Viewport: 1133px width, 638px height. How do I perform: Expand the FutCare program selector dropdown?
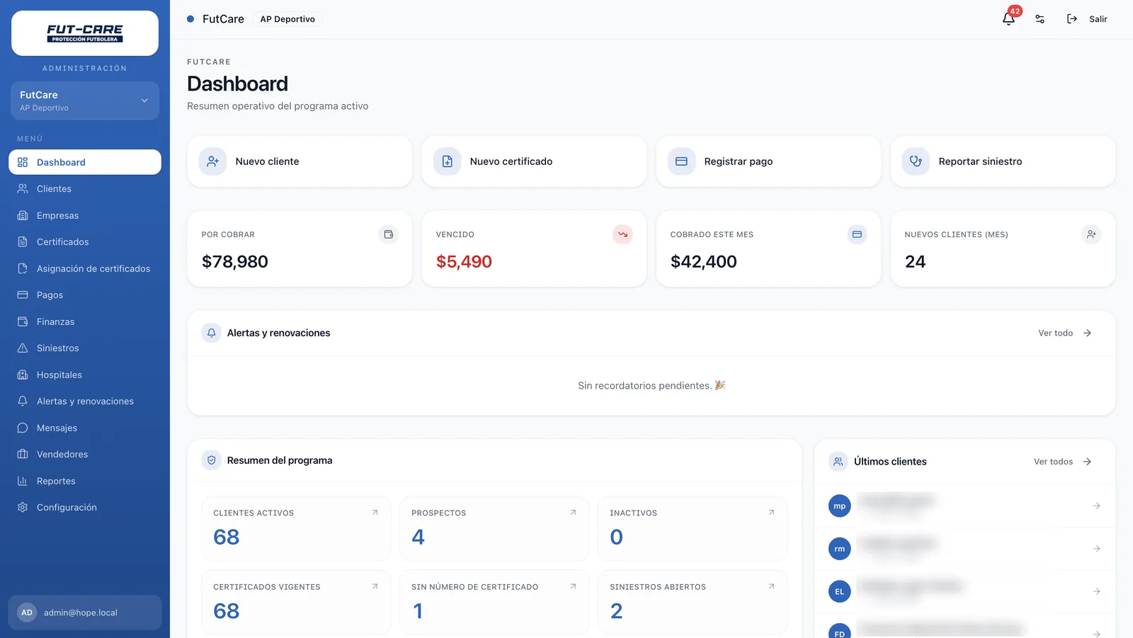(x=85, y=101)
